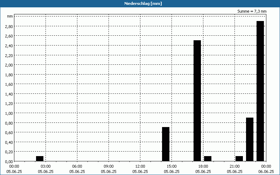Viewport: 280px width, 175px height.
Task: Click the small bar just after 21:00
Action: [x=239, y=159]
